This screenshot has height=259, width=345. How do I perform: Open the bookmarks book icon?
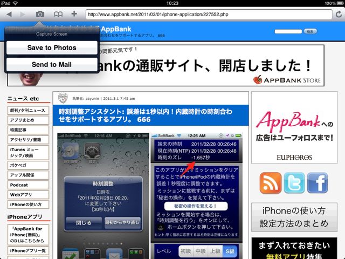pos(58,15)
